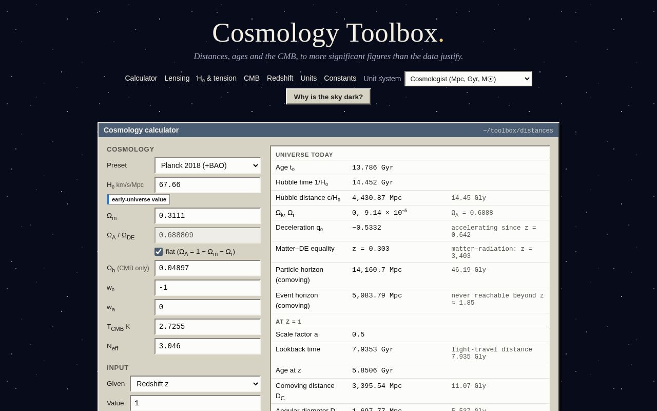Click the 'early-universe value' tag
This screenshot has height=411, width=657.
click(139, 199)
